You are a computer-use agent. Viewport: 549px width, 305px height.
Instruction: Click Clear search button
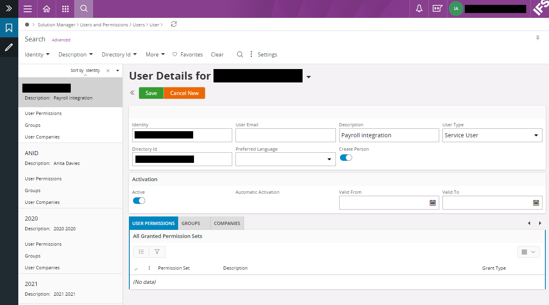point(217,54)
